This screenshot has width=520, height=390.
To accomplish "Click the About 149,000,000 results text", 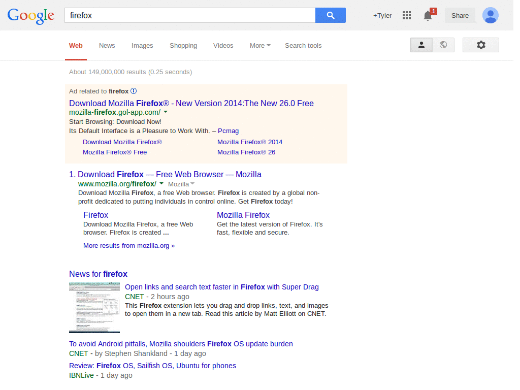I will [x=131, y=72].
